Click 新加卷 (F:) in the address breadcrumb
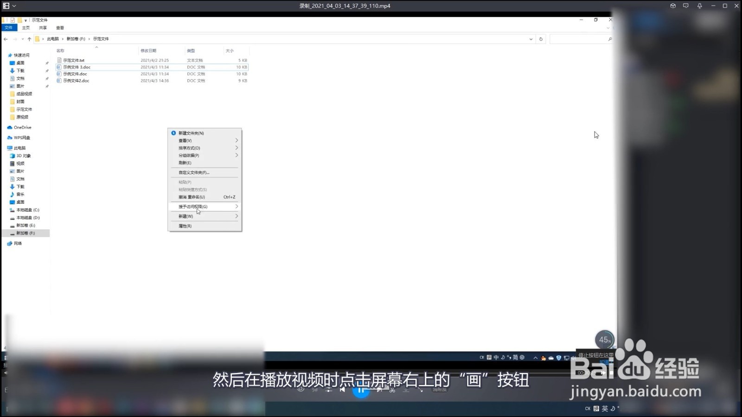 (x=76, y=39)
